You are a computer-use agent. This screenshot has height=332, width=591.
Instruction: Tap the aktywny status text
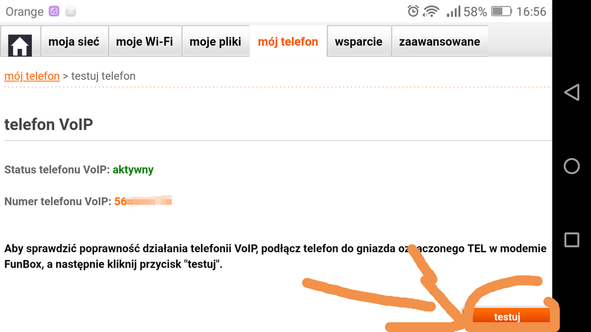(133, 170)
